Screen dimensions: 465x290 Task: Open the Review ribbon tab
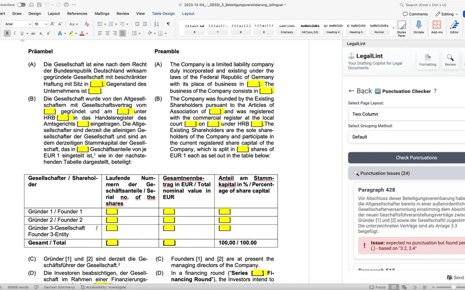(x=123, y=14)
